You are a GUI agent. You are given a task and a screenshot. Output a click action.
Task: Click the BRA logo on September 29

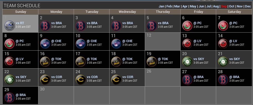point(10,98)
